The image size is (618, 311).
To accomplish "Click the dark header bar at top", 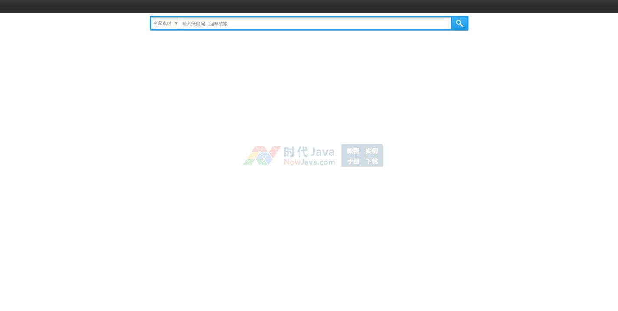I will [x=309, y=6].
